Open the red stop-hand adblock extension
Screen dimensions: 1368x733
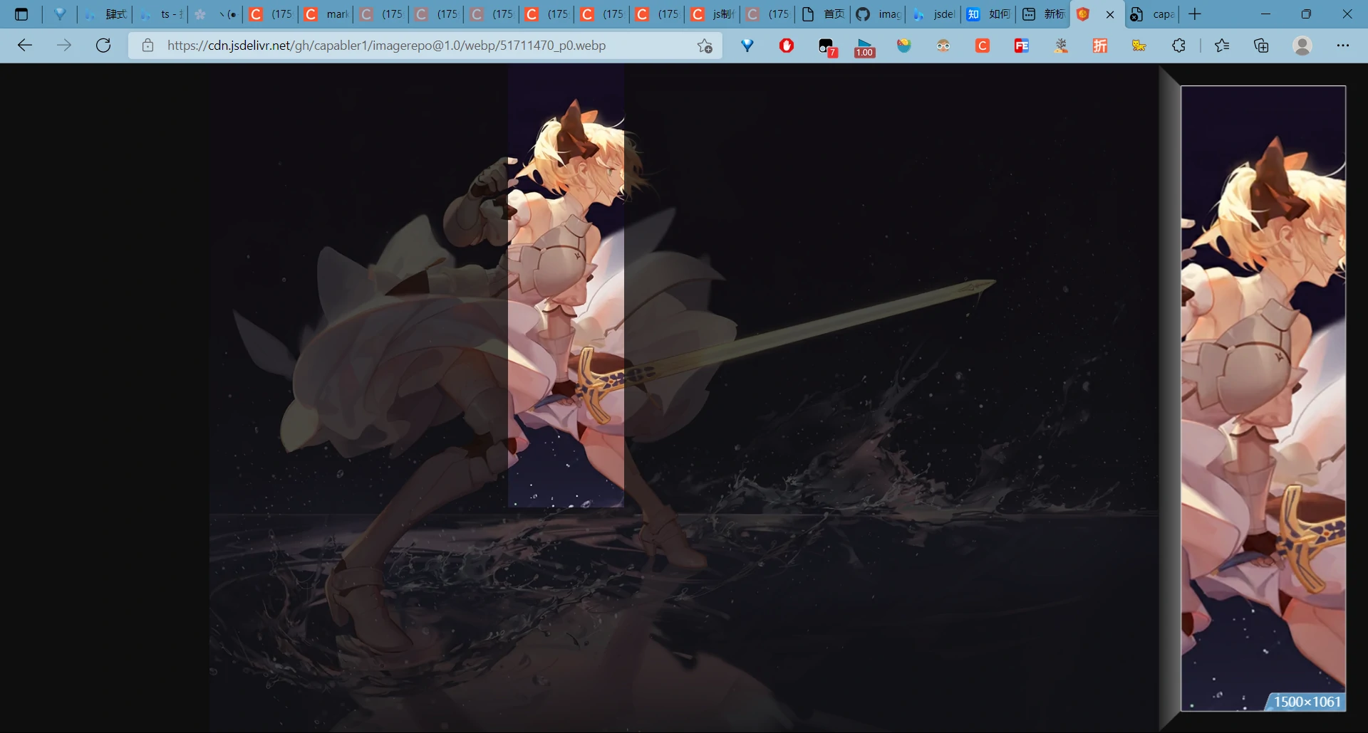(787, 46)
